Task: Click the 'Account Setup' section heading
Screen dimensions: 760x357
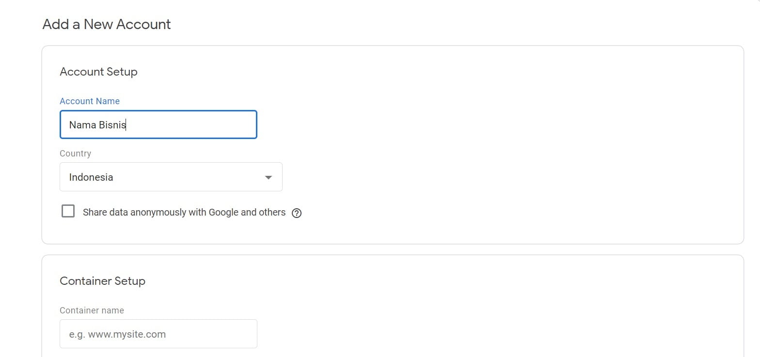Action: click(x=98, y=72)
